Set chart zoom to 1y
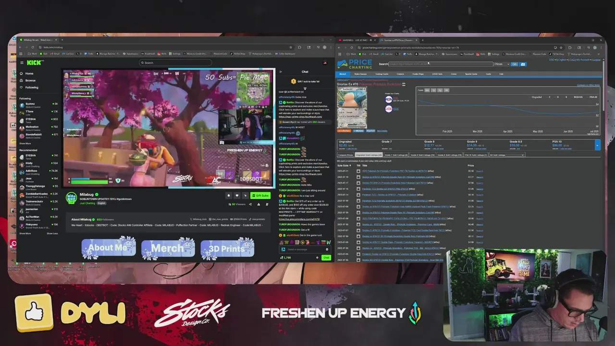Image resolution: width=615 pixels, height=346 pixels. [433, 90]
